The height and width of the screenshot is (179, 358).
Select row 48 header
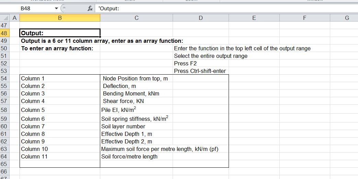4,33
